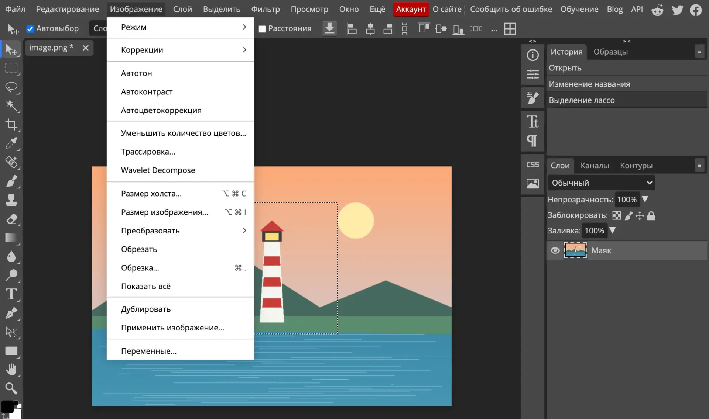
Task: Choose Автоконтраст from the menu
Action: [180, 92]
